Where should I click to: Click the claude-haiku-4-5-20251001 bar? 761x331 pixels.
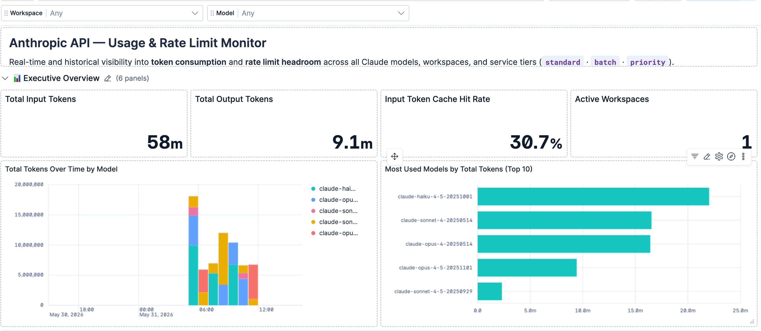pyautogui.click(x=593, y=197)
